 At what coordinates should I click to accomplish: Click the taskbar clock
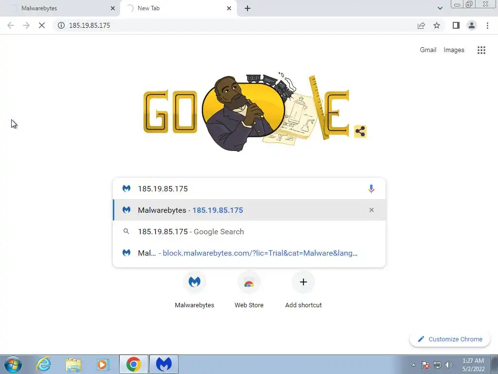point(473,365)
